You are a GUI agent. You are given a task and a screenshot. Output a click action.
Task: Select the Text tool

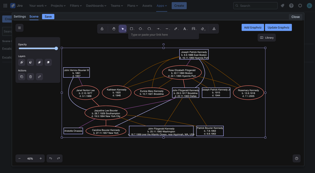(x=185, y=29)
